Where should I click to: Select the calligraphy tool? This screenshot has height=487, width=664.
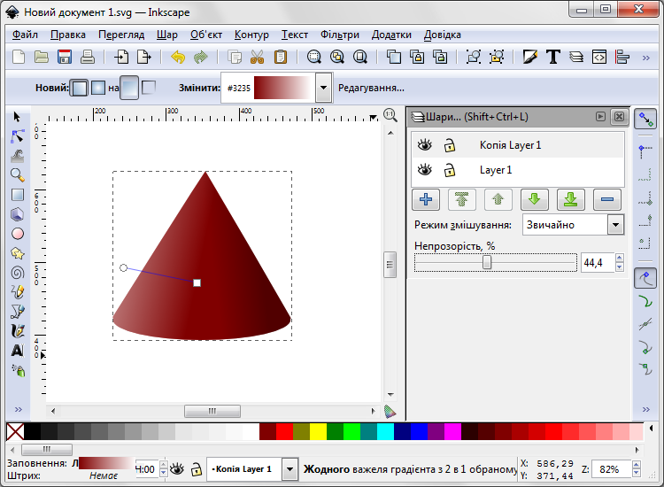pyautogui.click(x=18, y=331)
